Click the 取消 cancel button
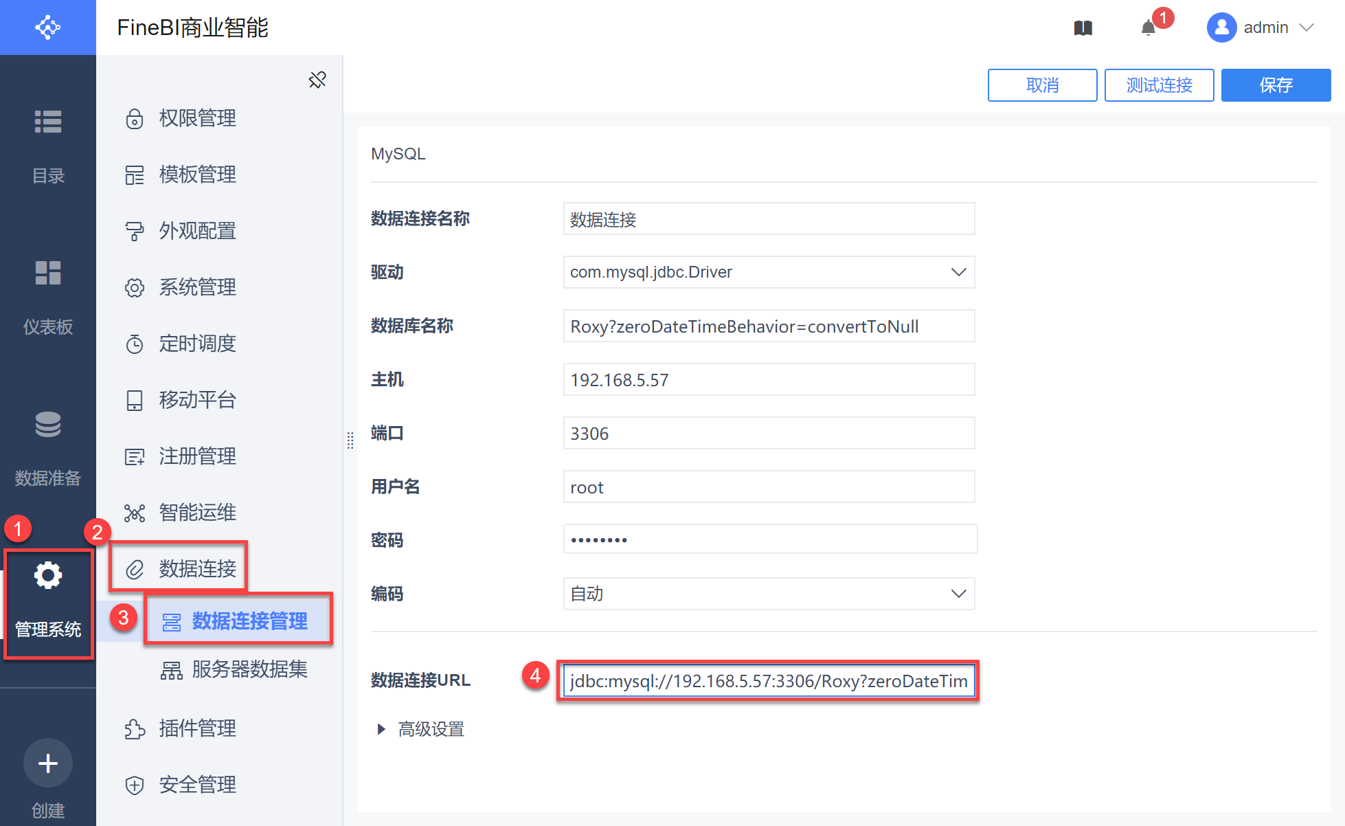Image resolution: width=1345 pixels, height=826 pixels. [x=1042, y=85]
